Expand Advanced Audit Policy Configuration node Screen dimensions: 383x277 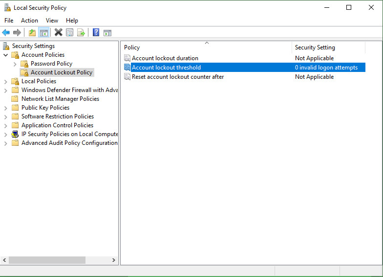[x=6, y=143]
